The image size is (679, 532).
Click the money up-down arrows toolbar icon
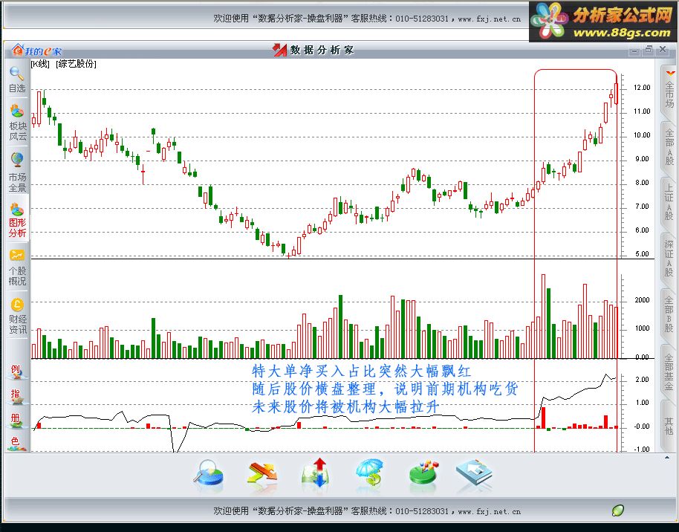[316, 473]
